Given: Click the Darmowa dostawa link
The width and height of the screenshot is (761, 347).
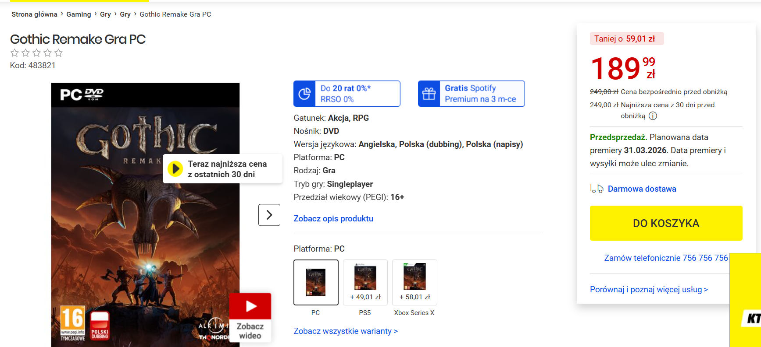Looking at the screenshot, I should [x=642, y=189].
